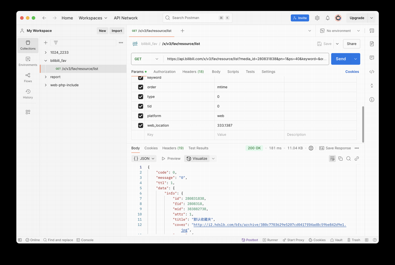The width and height of the screenshot is (395, 265).
Task: Uncheck the web_location parameter
Action: [x=141, y=125]
